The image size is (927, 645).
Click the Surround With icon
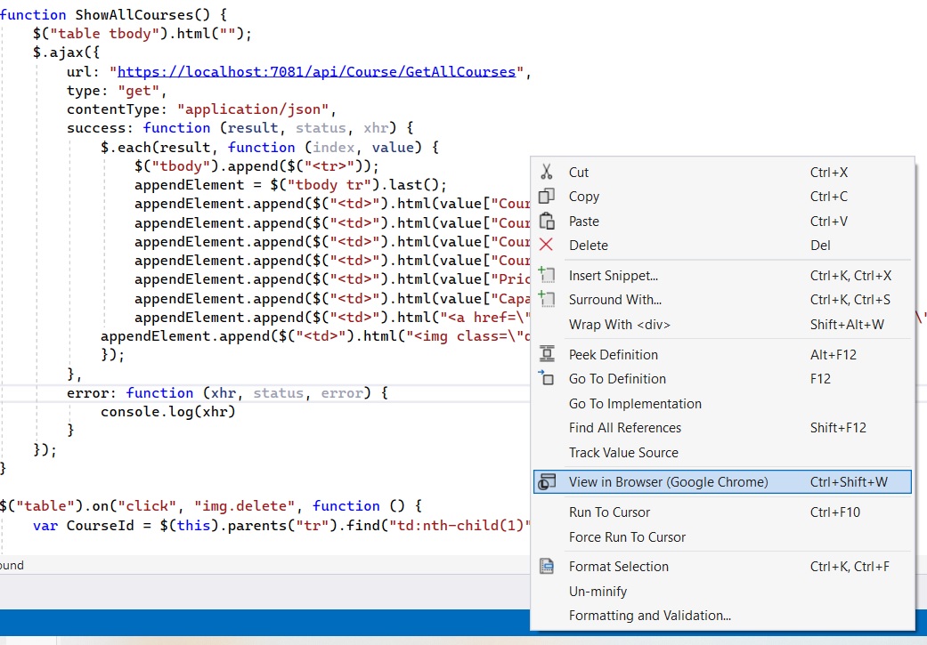coord(546,299)
